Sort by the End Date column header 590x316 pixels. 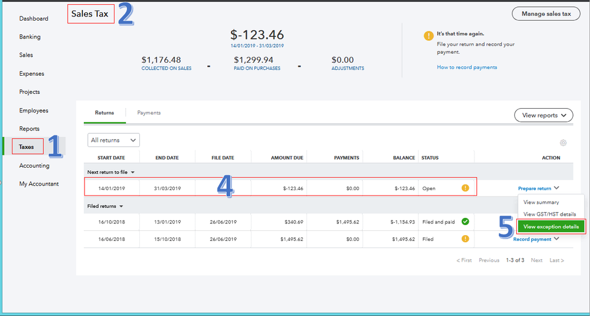[167, 158]
